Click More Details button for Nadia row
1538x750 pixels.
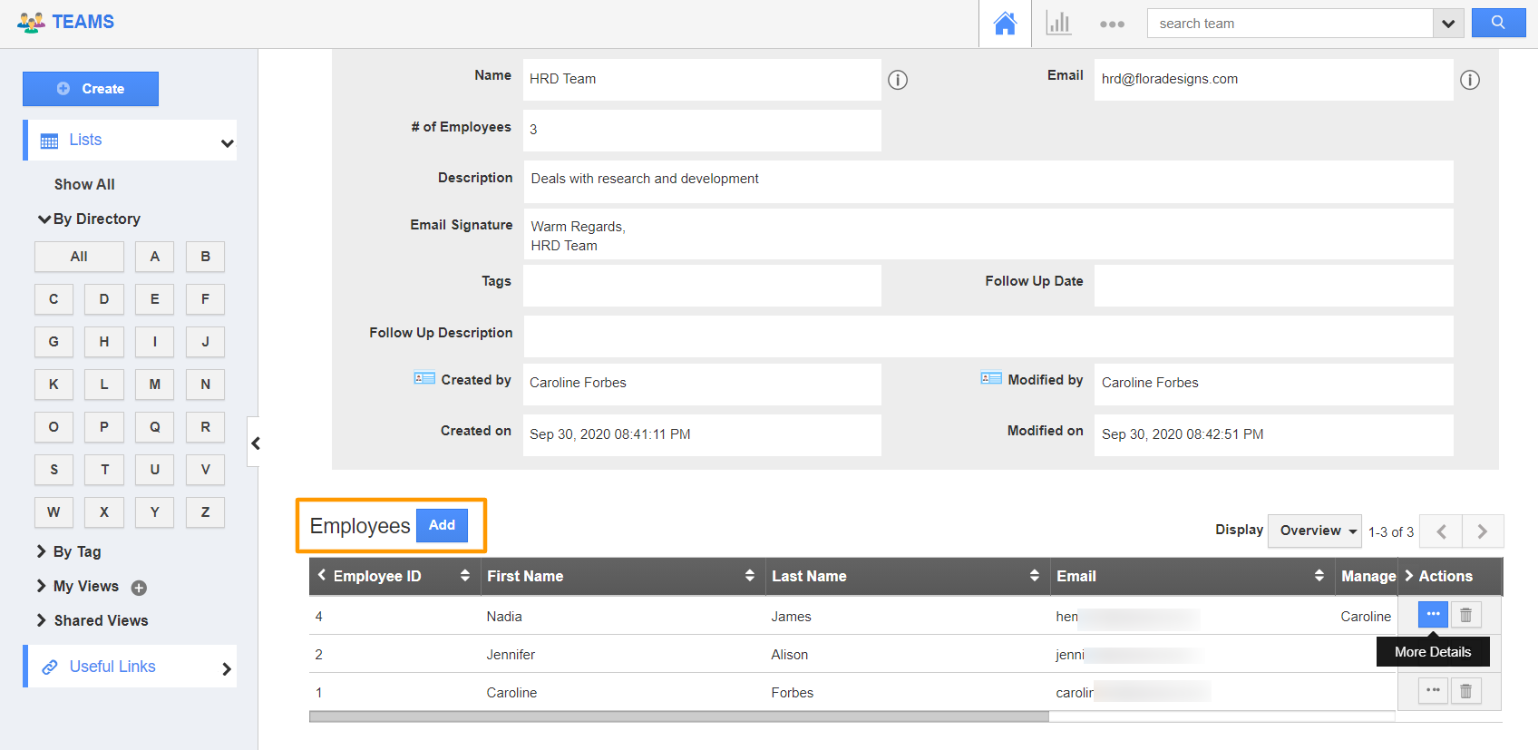click(1433, 614)
